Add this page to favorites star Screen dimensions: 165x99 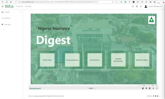[116, 2]
